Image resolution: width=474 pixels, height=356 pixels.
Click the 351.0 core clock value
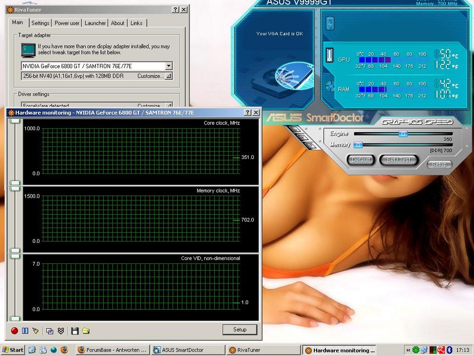click(247, 157)
